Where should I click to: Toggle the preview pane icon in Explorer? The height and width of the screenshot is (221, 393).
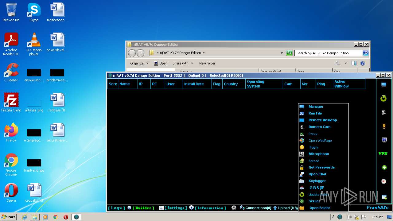pyautogui.click(x=354, y=63)
